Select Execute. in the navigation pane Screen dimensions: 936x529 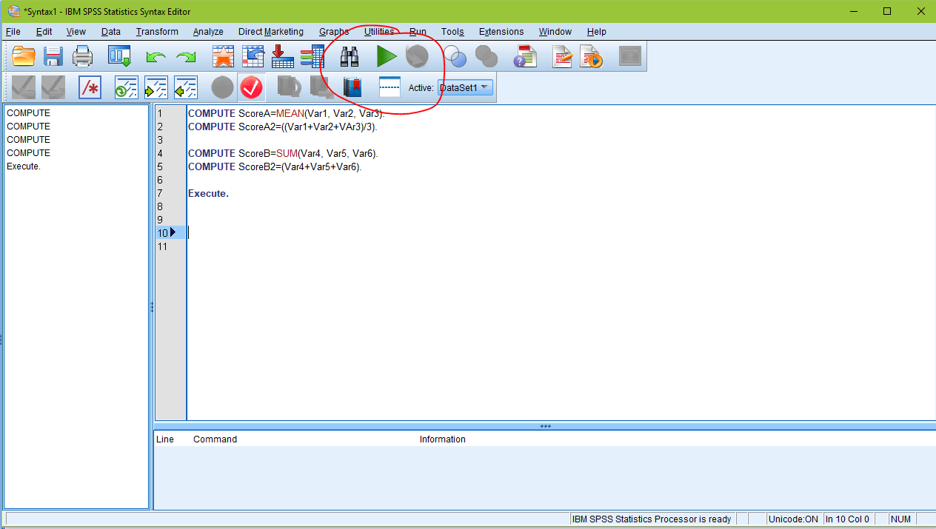pyautogui.click(x=24, y=166)
